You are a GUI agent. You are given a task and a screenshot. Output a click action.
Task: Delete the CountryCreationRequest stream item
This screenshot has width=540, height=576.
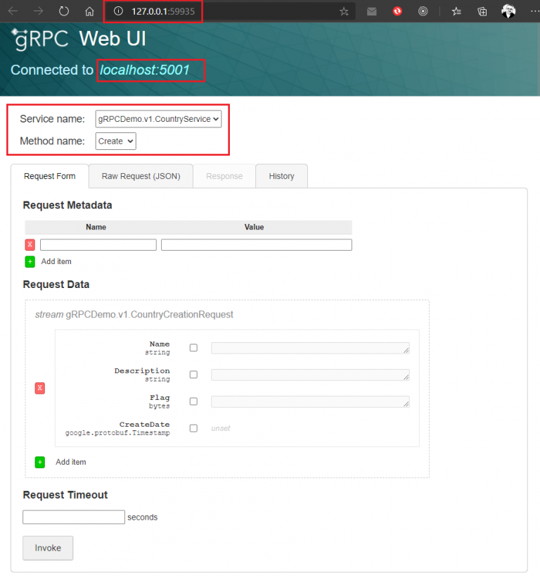[40, 388]
